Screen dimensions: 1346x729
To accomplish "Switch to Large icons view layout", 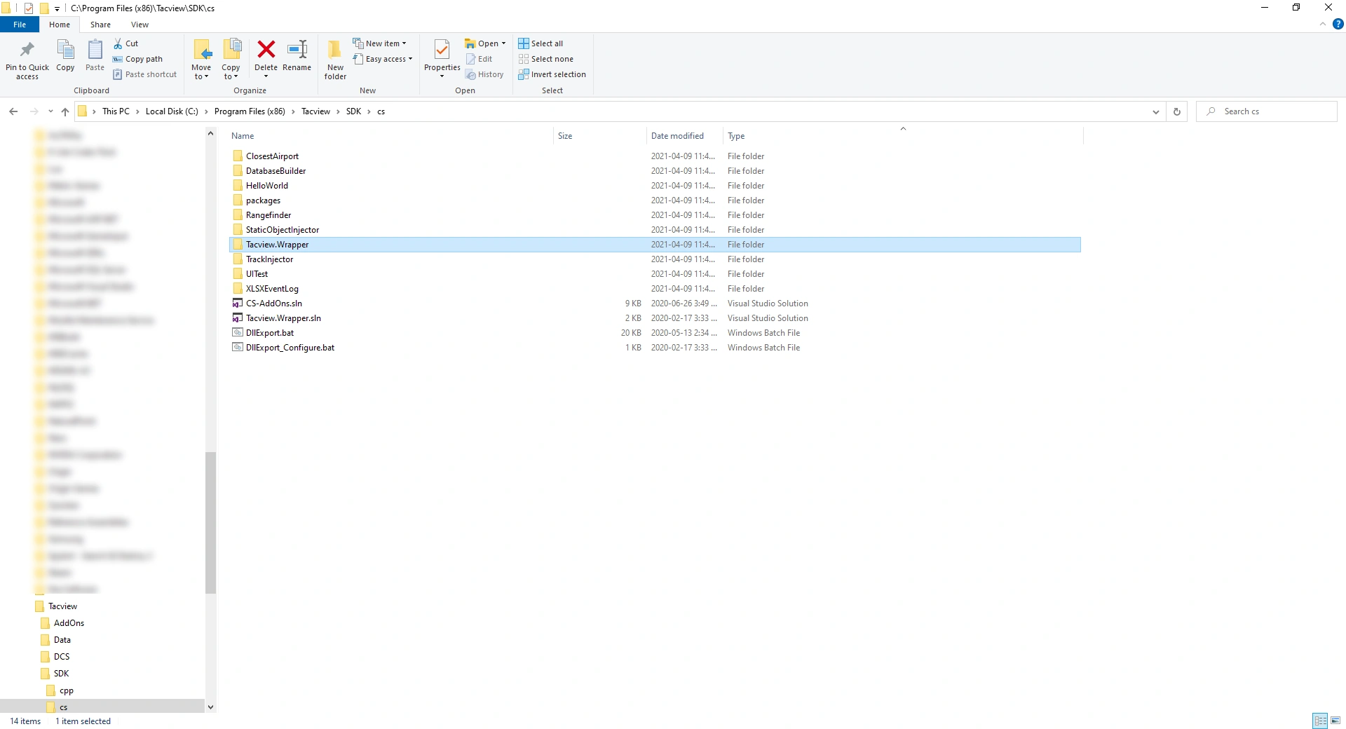I will [x=1335, y=721].
